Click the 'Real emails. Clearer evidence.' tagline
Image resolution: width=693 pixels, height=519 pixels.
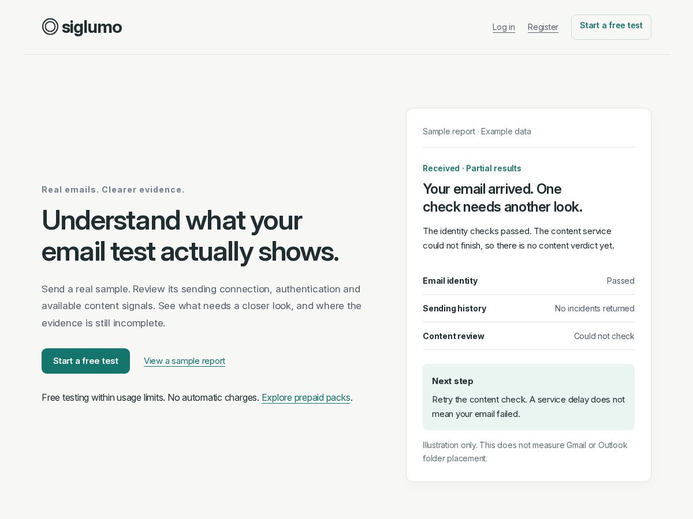point(113,190)
